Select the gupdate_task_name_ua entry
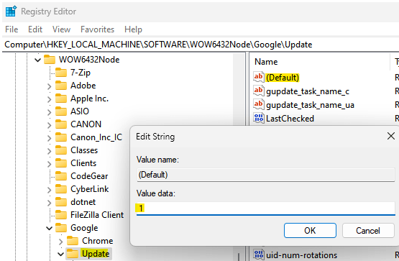399x261 pixels. [x=310, y=105]
